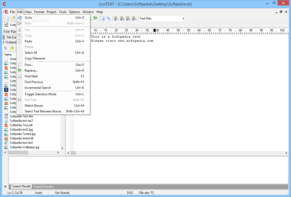Open the Window menu
The image size is (291, 197).
(x=88, y=12)
